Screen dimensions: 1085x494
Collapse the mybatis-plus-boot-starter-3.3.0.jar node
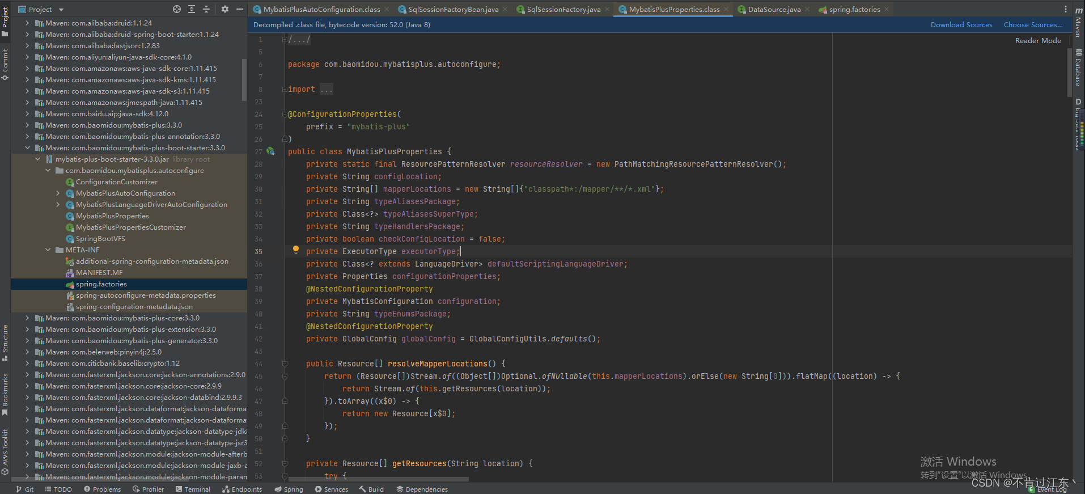click(37, 159)
